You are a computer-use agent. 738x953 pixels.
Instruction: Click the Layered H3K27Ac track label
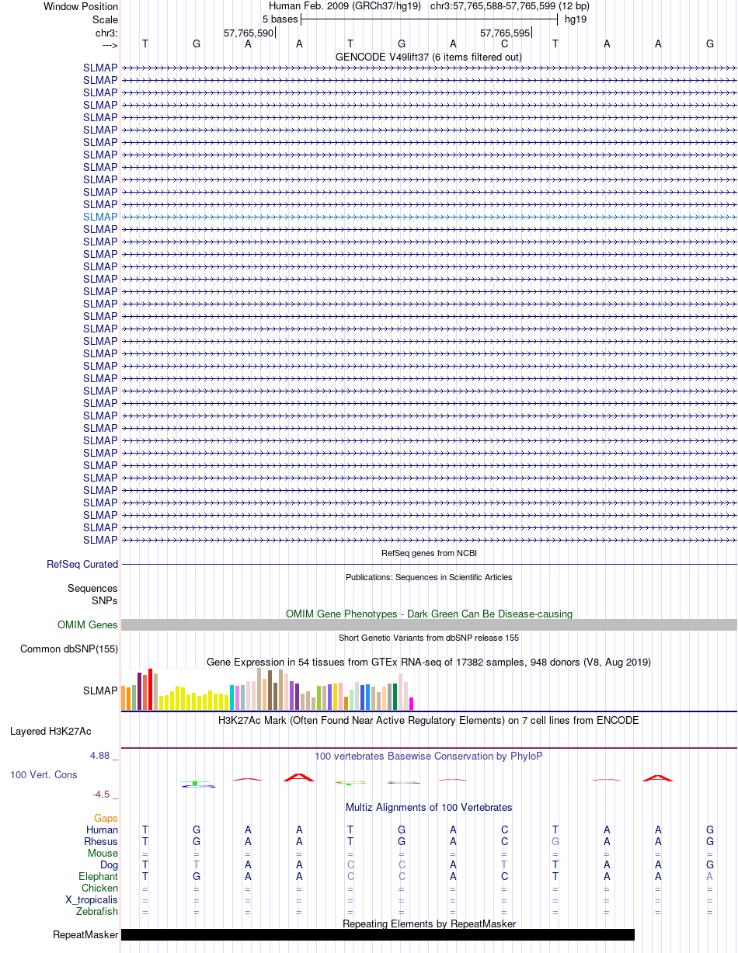50,731
